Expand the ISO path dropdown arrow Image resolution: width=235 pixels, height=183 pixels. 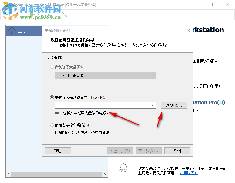[x=153, y=105]
